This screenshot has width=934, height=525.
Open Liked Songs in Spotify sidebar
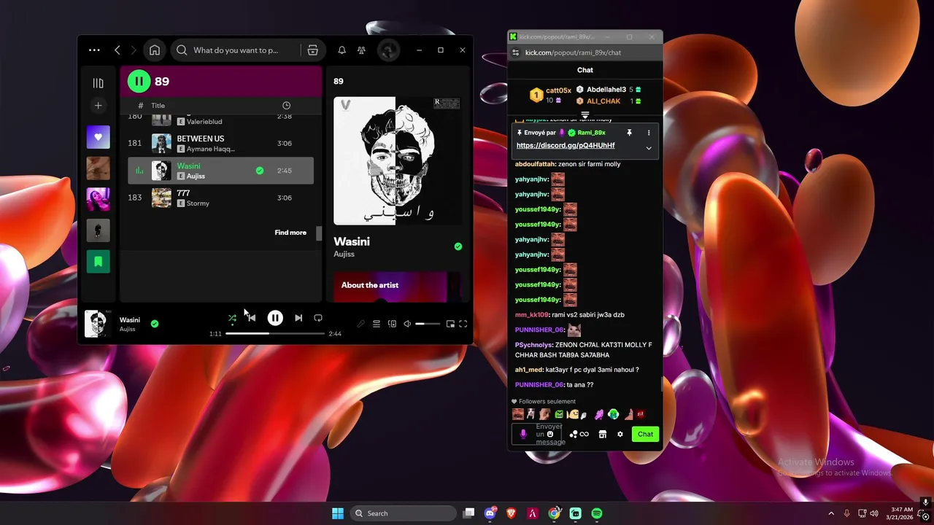point(98,137)
